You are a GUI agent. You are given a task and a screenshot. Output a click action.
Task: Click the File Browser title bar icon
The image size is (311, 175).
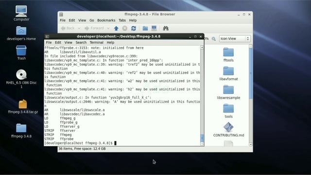point(61,14)
